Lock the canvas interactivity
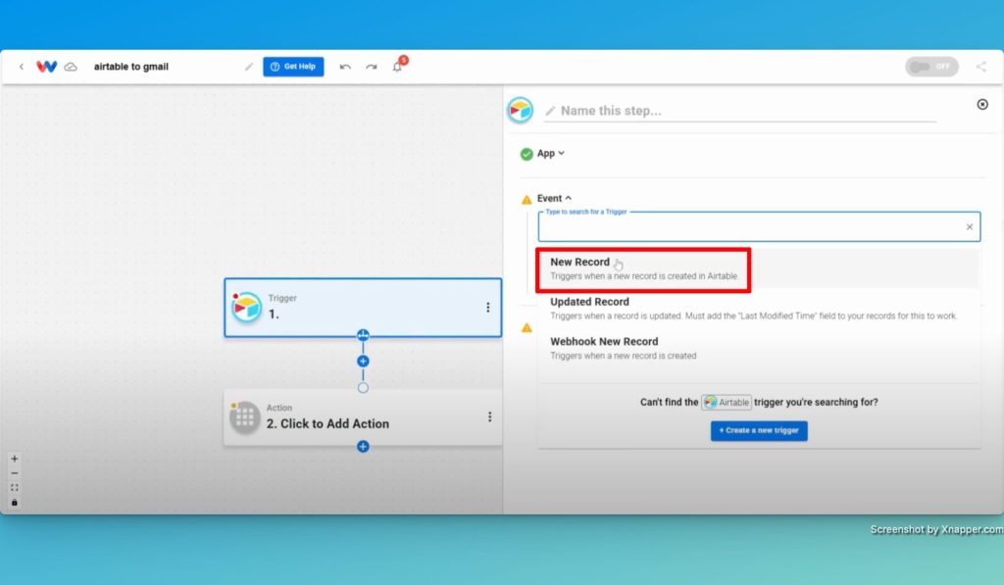 click(14, 503)
